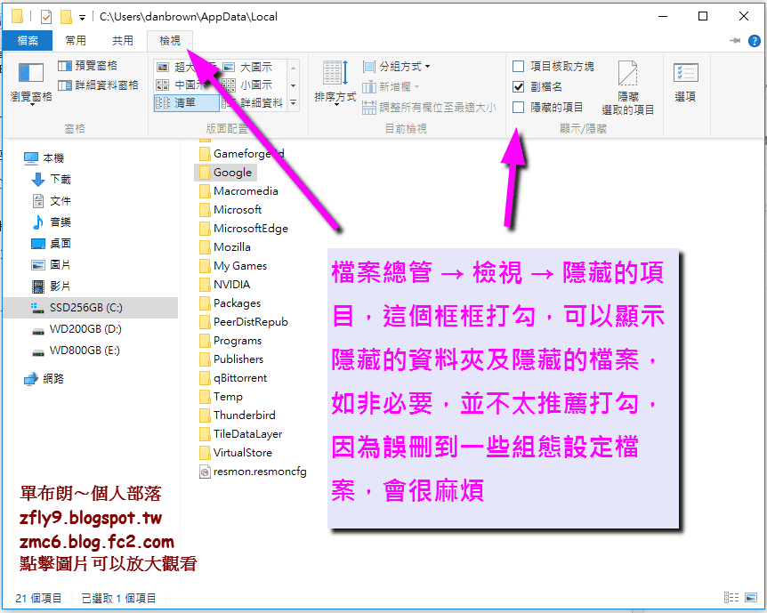The height and width of the screenshot is (613, 767).
Task: Click the properties checkmark quick access icon
Action: tap(46, 17)
